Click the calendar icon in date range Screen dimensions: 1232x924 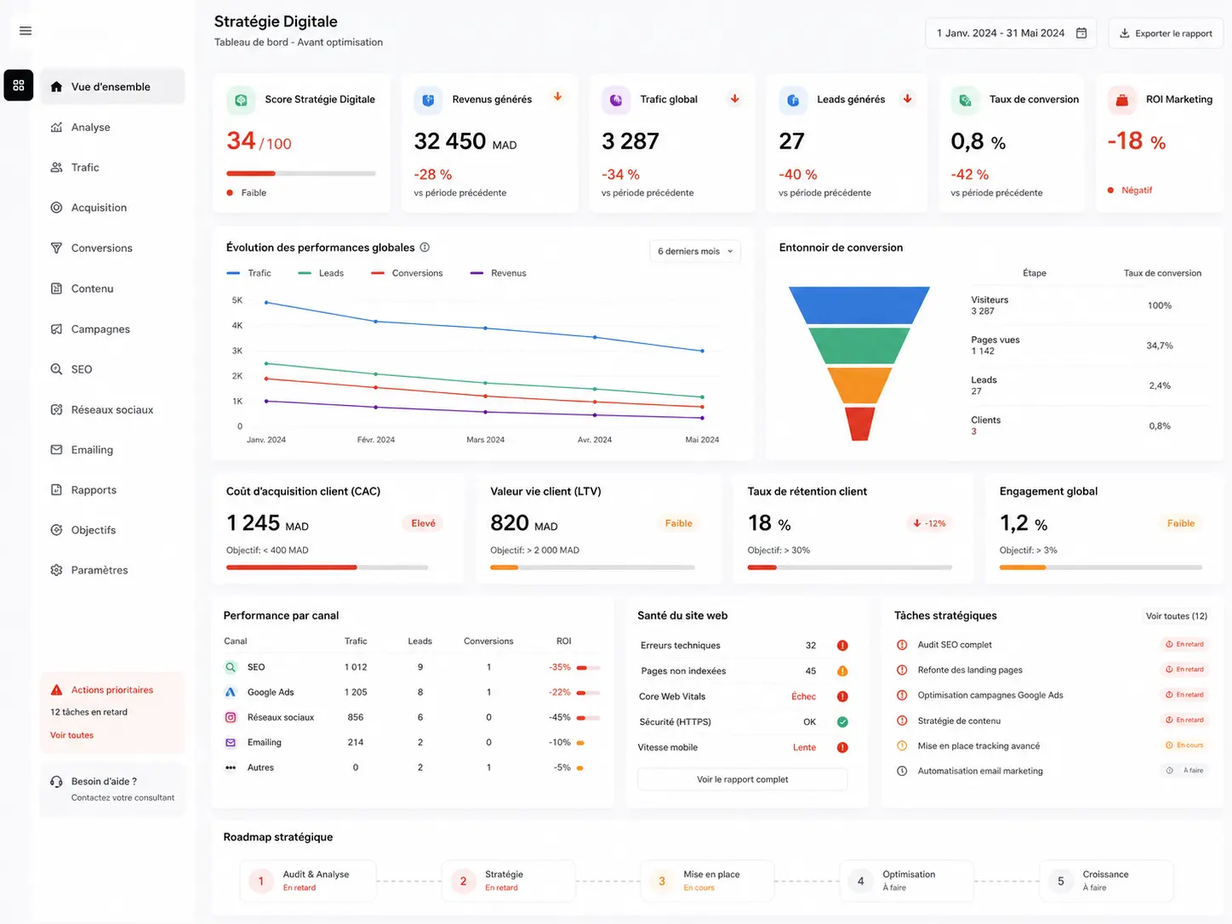(1081, 33)
